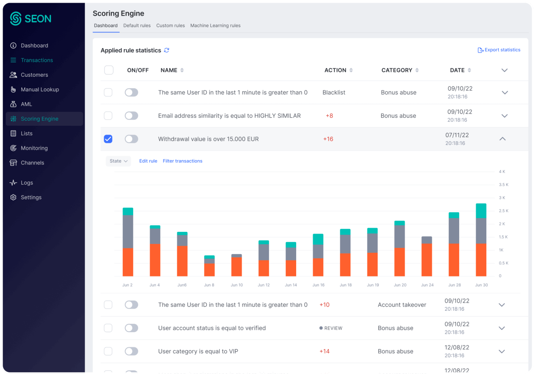This screenshot has width=536, height=375.
Task: Click the Edit rule link
Action: point(148,161)
